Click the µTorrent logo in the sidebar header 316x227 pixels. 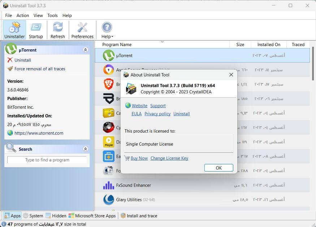pyautogui.click(x=11, y=49)
